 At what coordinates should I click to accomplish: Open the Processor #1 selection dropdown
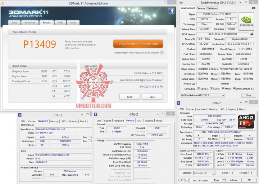click(204, 173)
